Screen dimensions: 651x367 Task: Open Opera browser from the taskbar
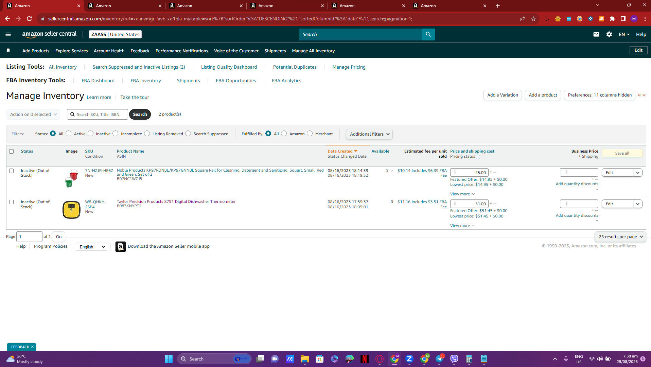pos(380,359)
